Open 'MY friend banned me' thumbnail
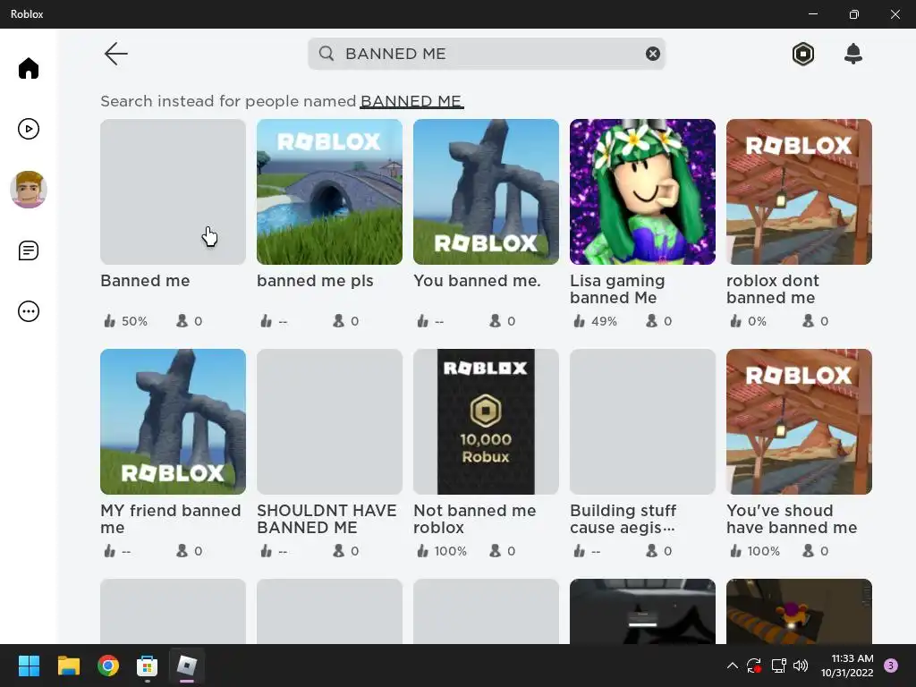Screen dimensions: 916x687 tap(173, 422)
